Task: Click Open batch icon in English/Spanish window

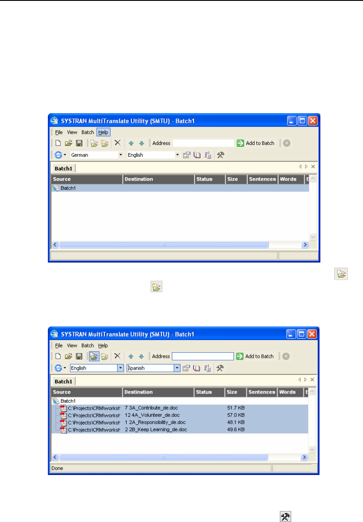Action: coord(68,356)
